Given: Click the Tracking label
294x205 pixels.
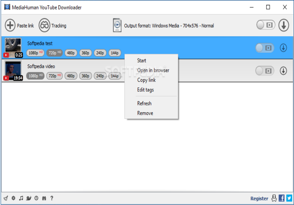Looking at the screenshot, I should 59,26.
